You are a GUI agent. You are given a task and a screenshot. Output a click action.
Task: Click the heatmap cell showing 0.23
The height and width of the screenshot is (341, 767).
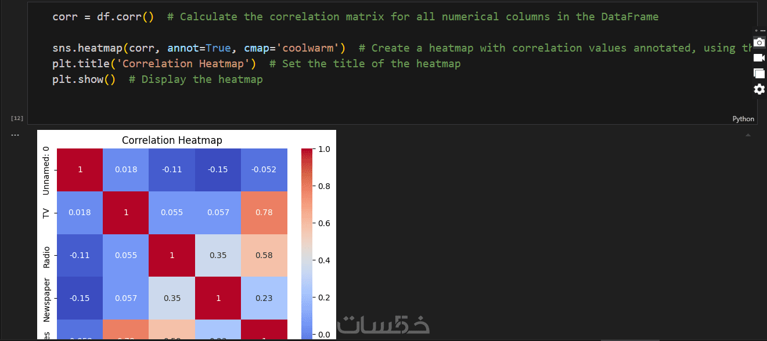[x=264, y=298]
